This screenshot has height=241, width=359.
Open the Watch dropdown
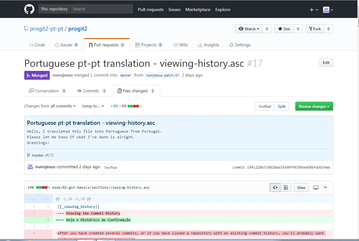249,29
